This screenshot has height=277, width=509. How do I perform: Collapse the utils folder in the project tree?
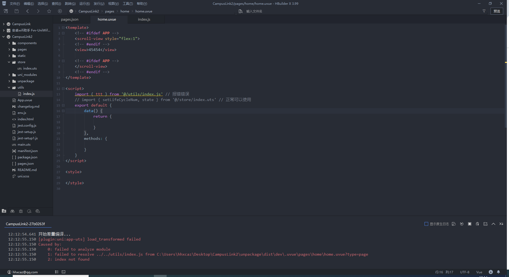click(x=9, y=87)
